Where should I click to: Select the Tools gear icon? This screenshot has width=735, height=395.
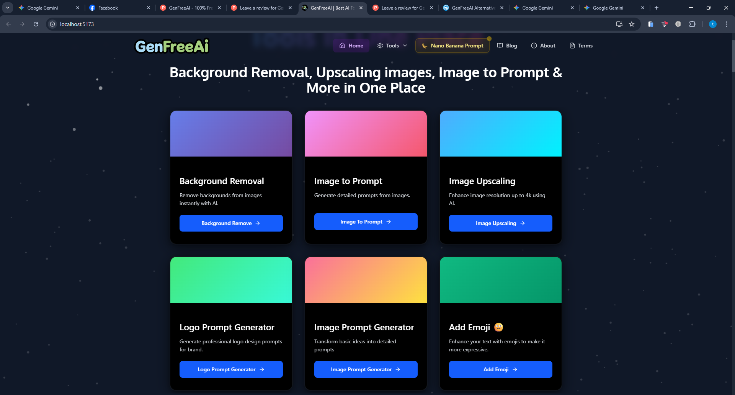pyautogui.click(x=380, y=46)
